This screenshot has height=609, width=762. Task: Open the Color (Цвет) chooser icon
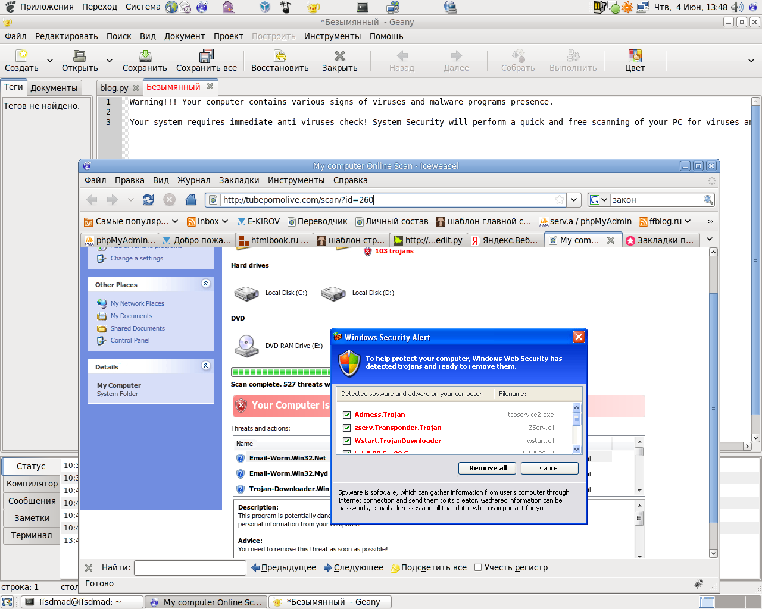[635, 56]
